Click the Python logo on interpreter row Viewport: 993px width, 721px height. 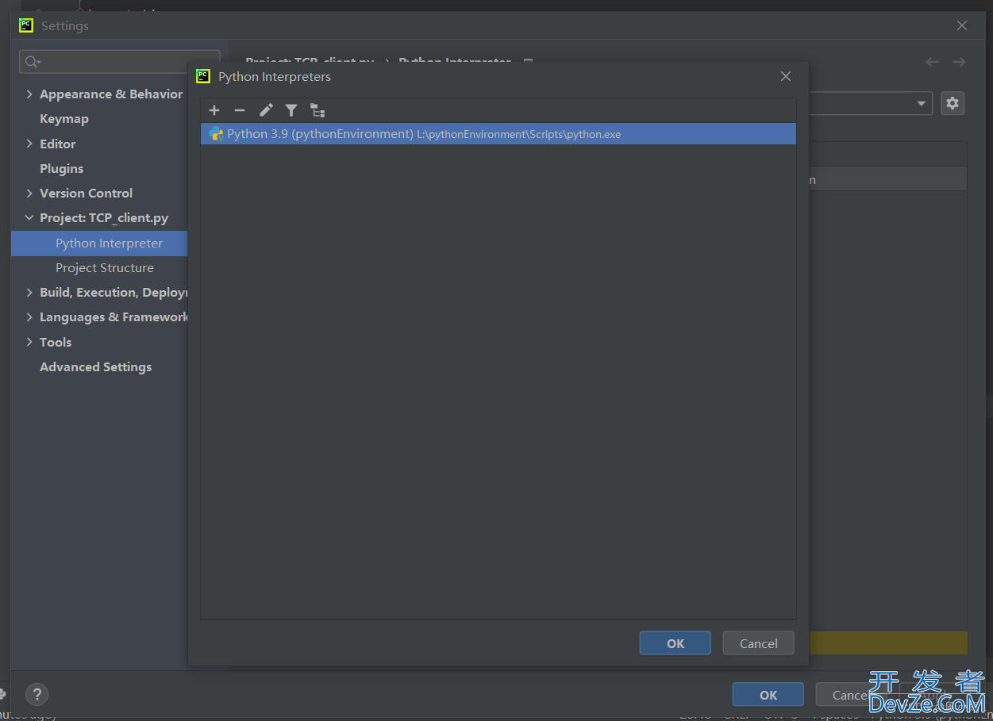[216, 134]
